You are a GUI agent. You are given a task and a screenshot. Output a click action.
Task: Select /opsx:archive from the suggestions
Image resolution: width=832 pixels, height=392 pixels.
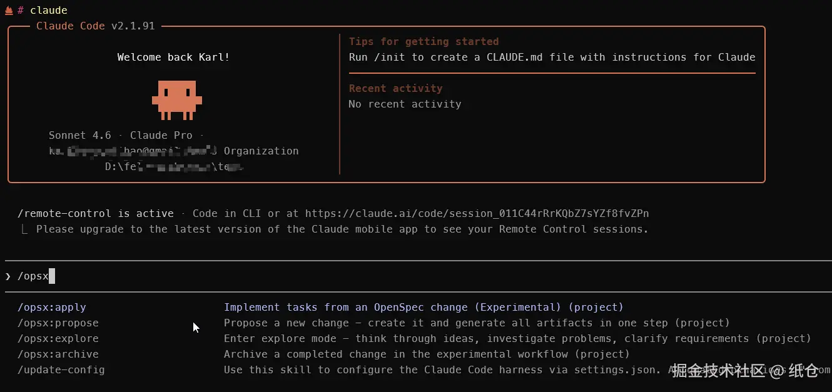coord(58,354)
